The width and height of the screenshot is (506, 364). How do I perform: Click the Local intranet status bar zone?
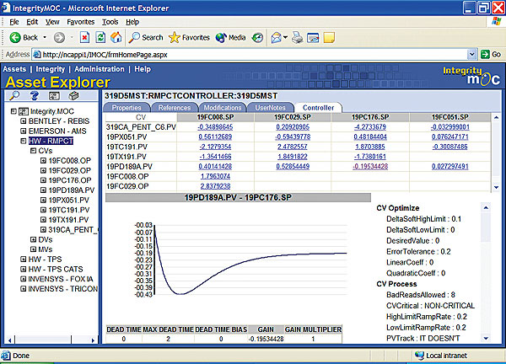(x=441, y=356)
